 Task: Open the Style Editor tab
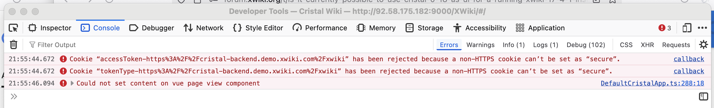[258, 28]
